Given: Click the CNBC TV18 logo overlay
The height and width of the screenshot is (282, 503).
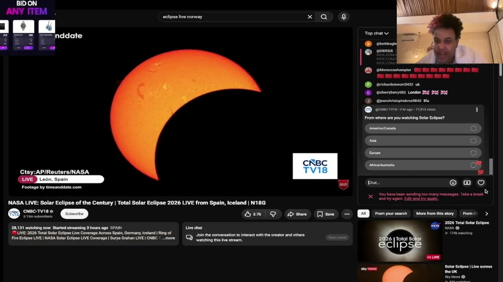Looking at the screenshot, I should (315, 166).
